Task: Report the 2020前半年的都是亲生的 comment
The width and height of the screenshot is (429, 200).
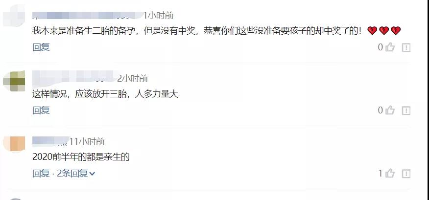Action: (x=406, y=174)
